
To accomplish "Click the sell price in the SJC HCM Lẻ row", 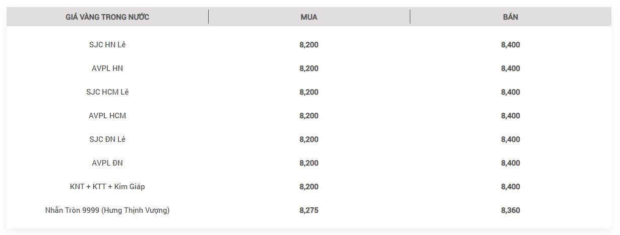I will pos(511,92).
